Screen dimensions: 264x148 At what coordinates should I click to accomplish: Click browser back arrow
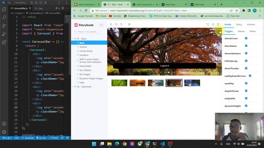click(x=75, y=10)
